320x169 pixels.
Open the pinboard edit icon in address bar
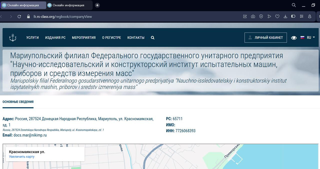coord(245,16)
